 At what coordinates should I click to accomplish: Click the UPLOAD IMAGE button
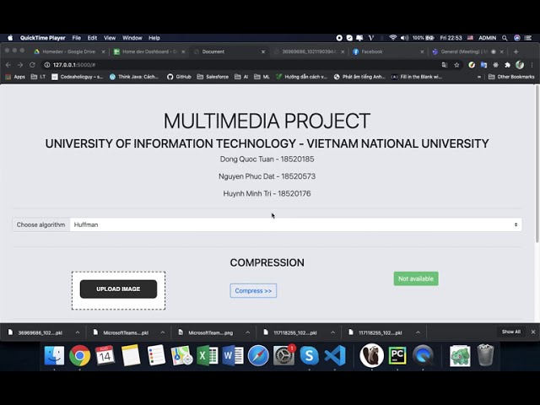pyautogui.click(x=118, y=289)
